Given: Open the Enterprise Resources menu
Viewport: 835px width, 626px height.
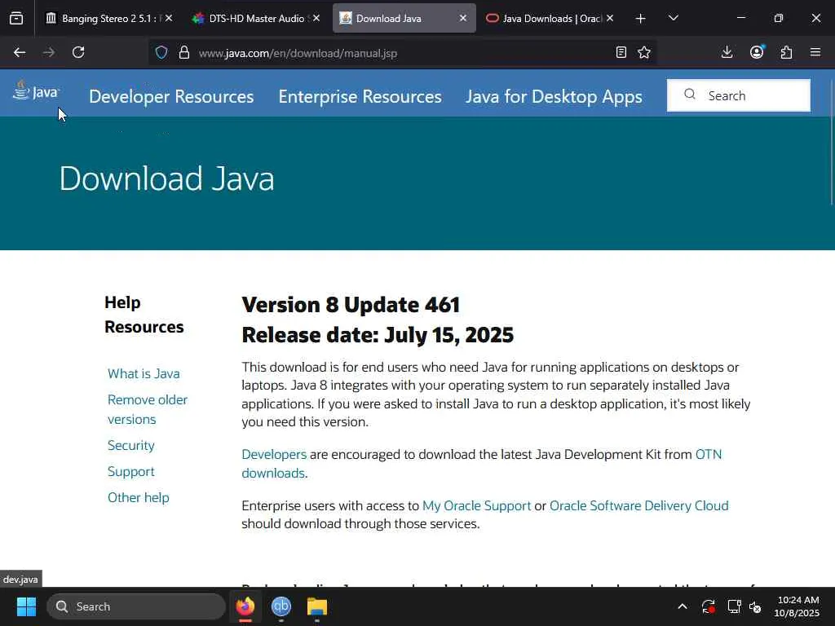Looking at the screenshot, I should 360,96.
